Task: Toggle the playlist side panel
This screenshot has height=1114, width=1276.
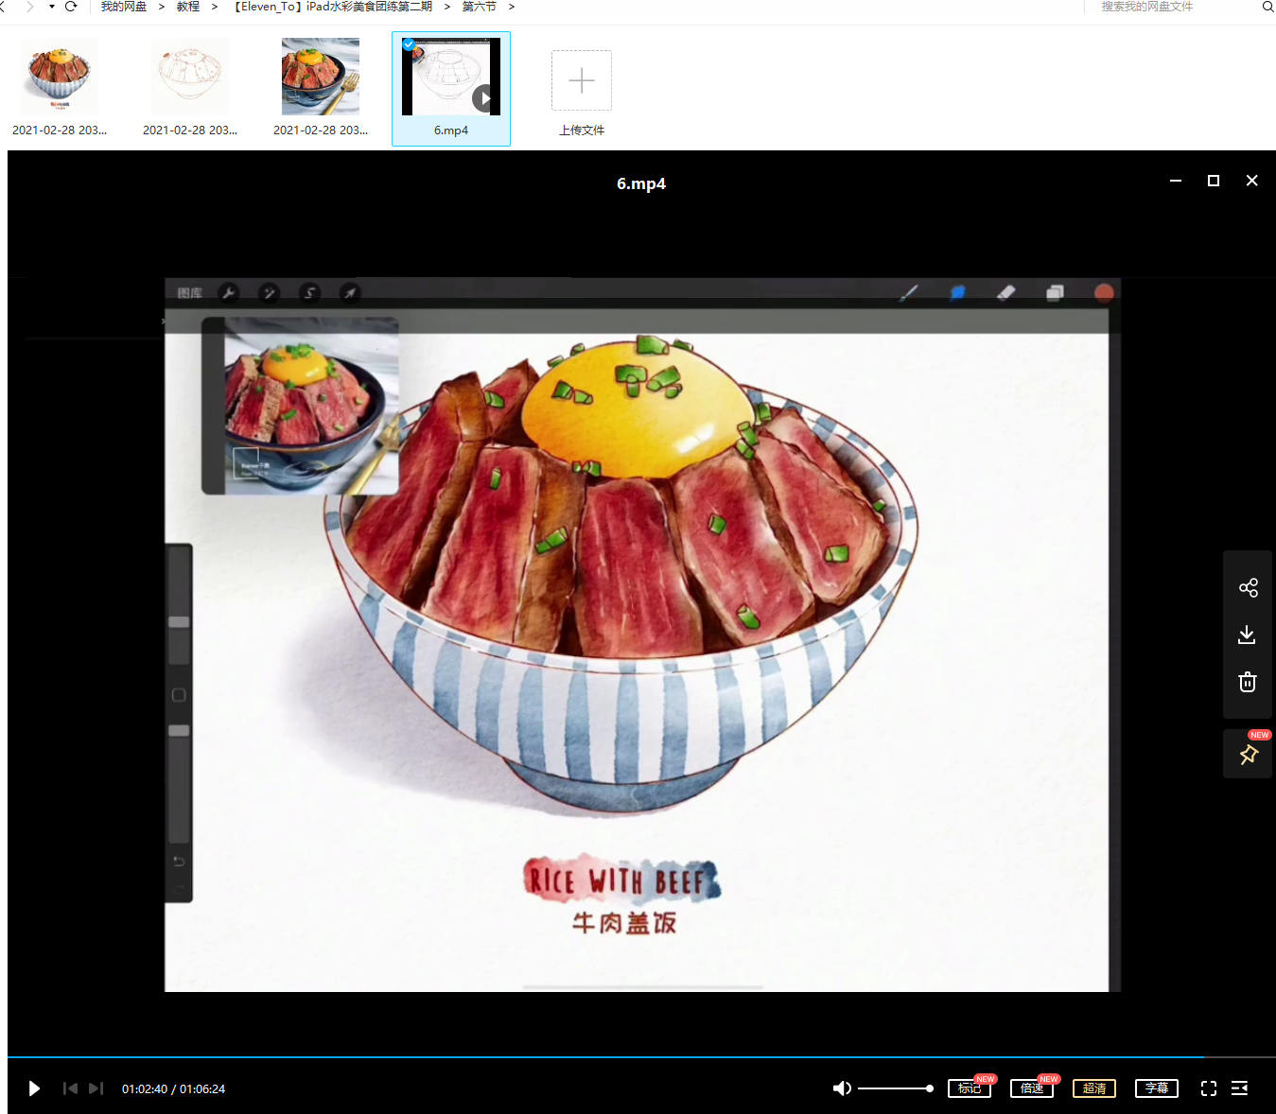Action: (1239, 1088)
